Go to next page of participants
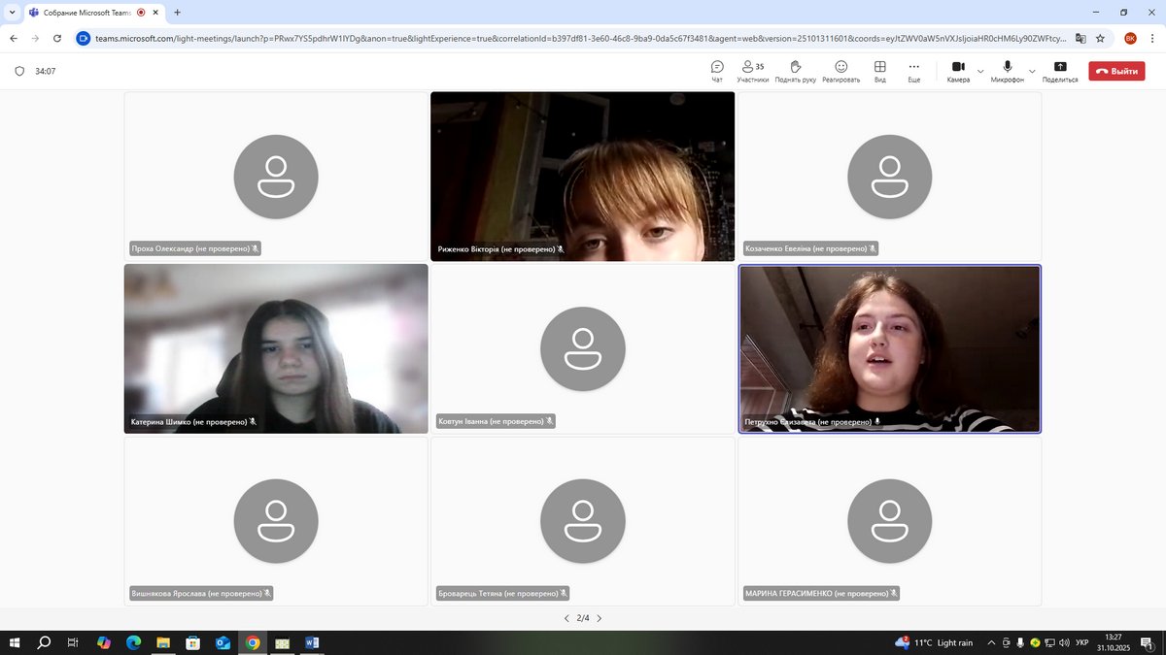The image size is (1166, 655). pos(600,618)
